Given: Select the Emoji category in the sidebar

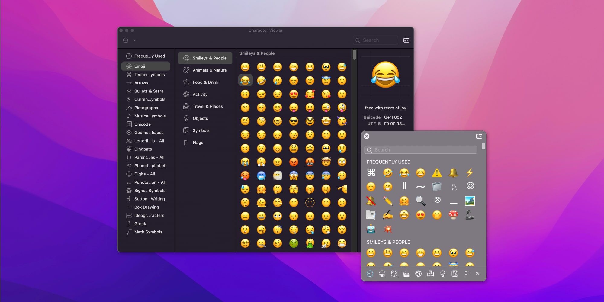Looking at the screenshot, I should [146, 66].
